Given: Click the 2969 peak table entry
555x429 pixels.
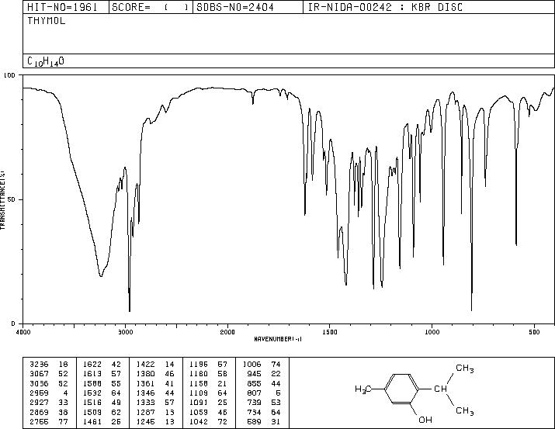Looking at the screenshot, I should pos(49,393).
